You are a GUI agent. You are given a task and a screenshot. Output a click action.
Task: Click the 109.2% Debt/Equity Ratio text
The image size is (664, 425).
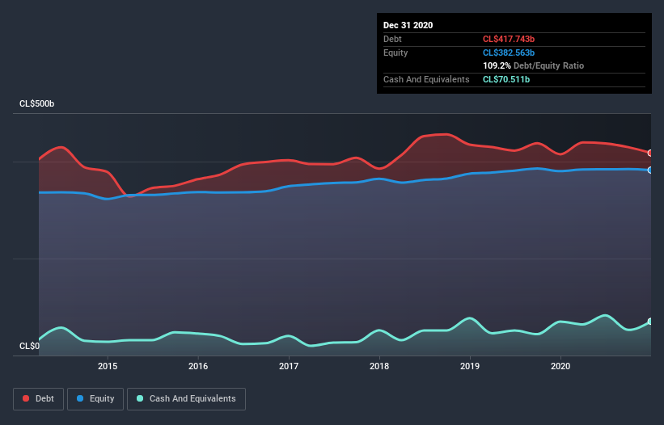coord(533,66)
